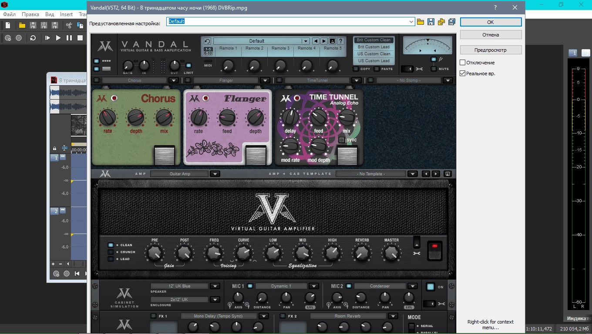Go to previous Vandal preset arrow

click(x=316, y=41)
